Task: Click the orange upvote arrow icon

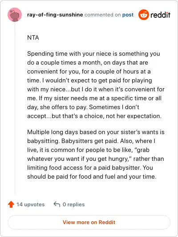Action: tap(11, 204)
